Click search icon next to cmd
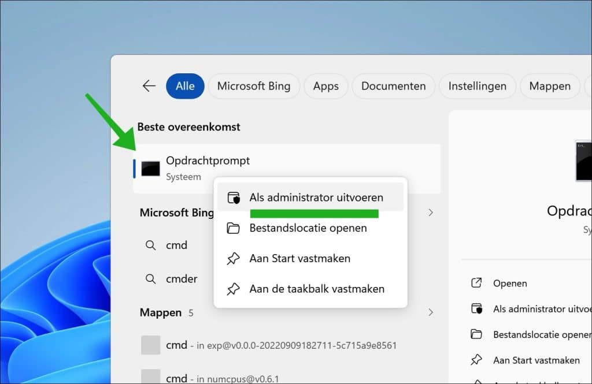 point(151,245)
